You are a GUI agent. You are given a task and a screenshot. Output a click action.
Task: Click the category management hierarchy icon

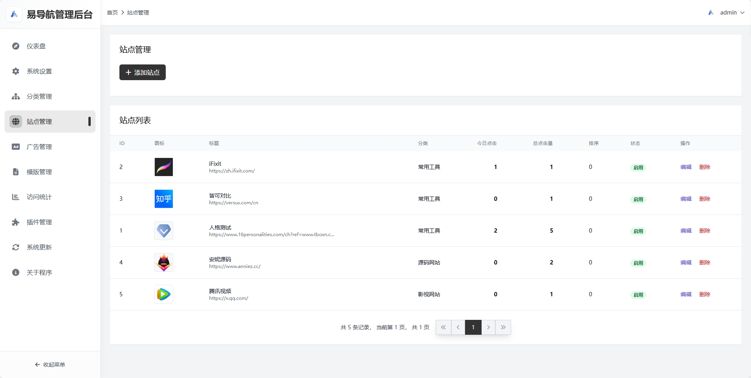click(x=16, y=96)
